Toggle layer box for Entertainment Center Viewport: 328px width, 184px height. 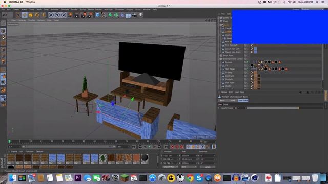click(245, 59)
